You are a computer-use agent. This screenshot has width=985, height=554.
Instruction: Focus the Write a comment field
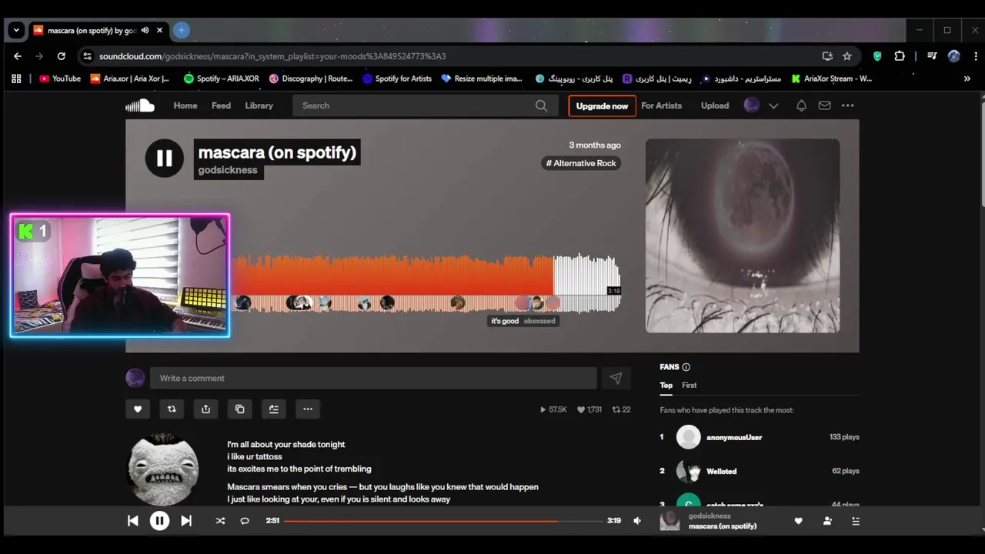(x=373, y=378)
